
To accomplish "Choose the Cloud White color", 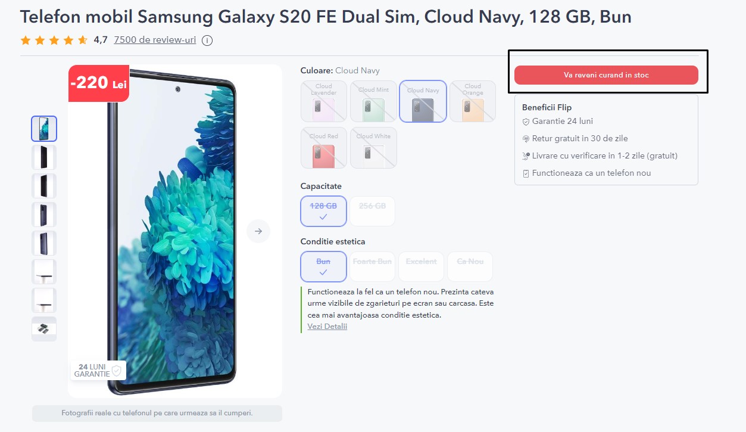I will click(x=373, y=148).
